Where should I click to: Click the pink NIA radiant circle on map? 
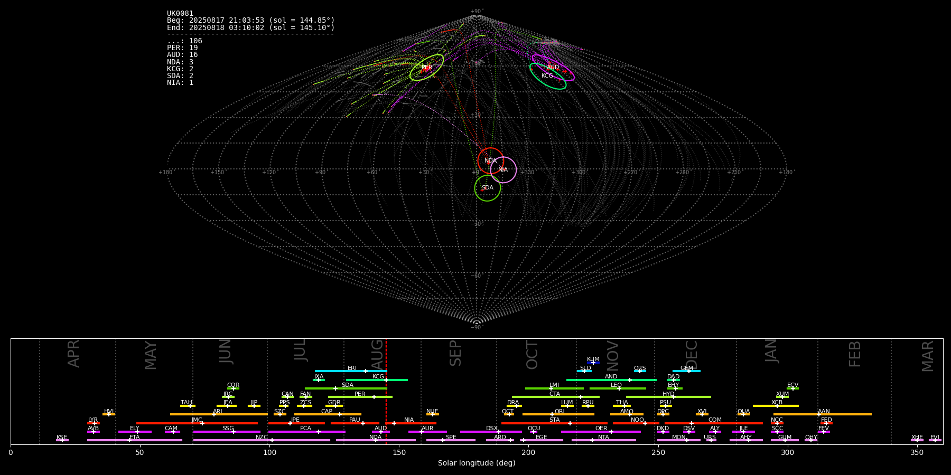point(503,169)
